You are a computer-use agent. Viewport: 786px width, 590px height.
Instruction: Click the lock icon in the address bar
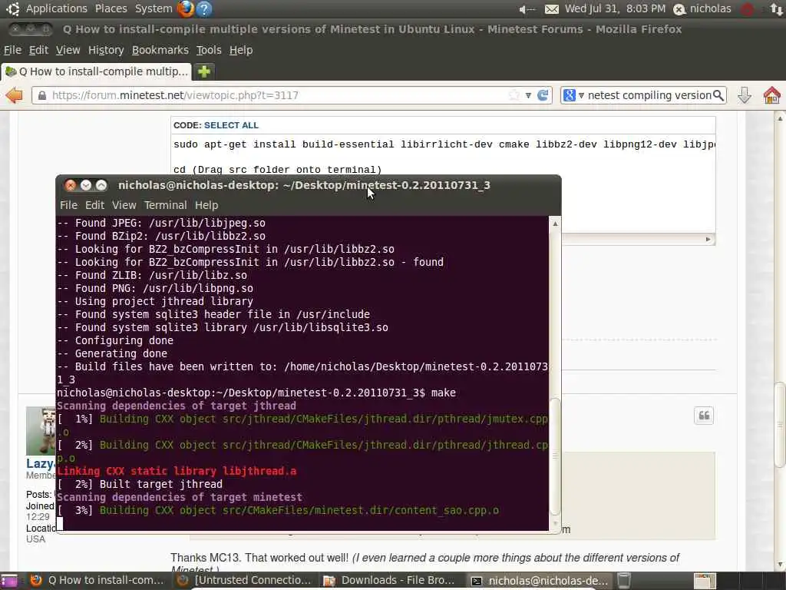42,95
